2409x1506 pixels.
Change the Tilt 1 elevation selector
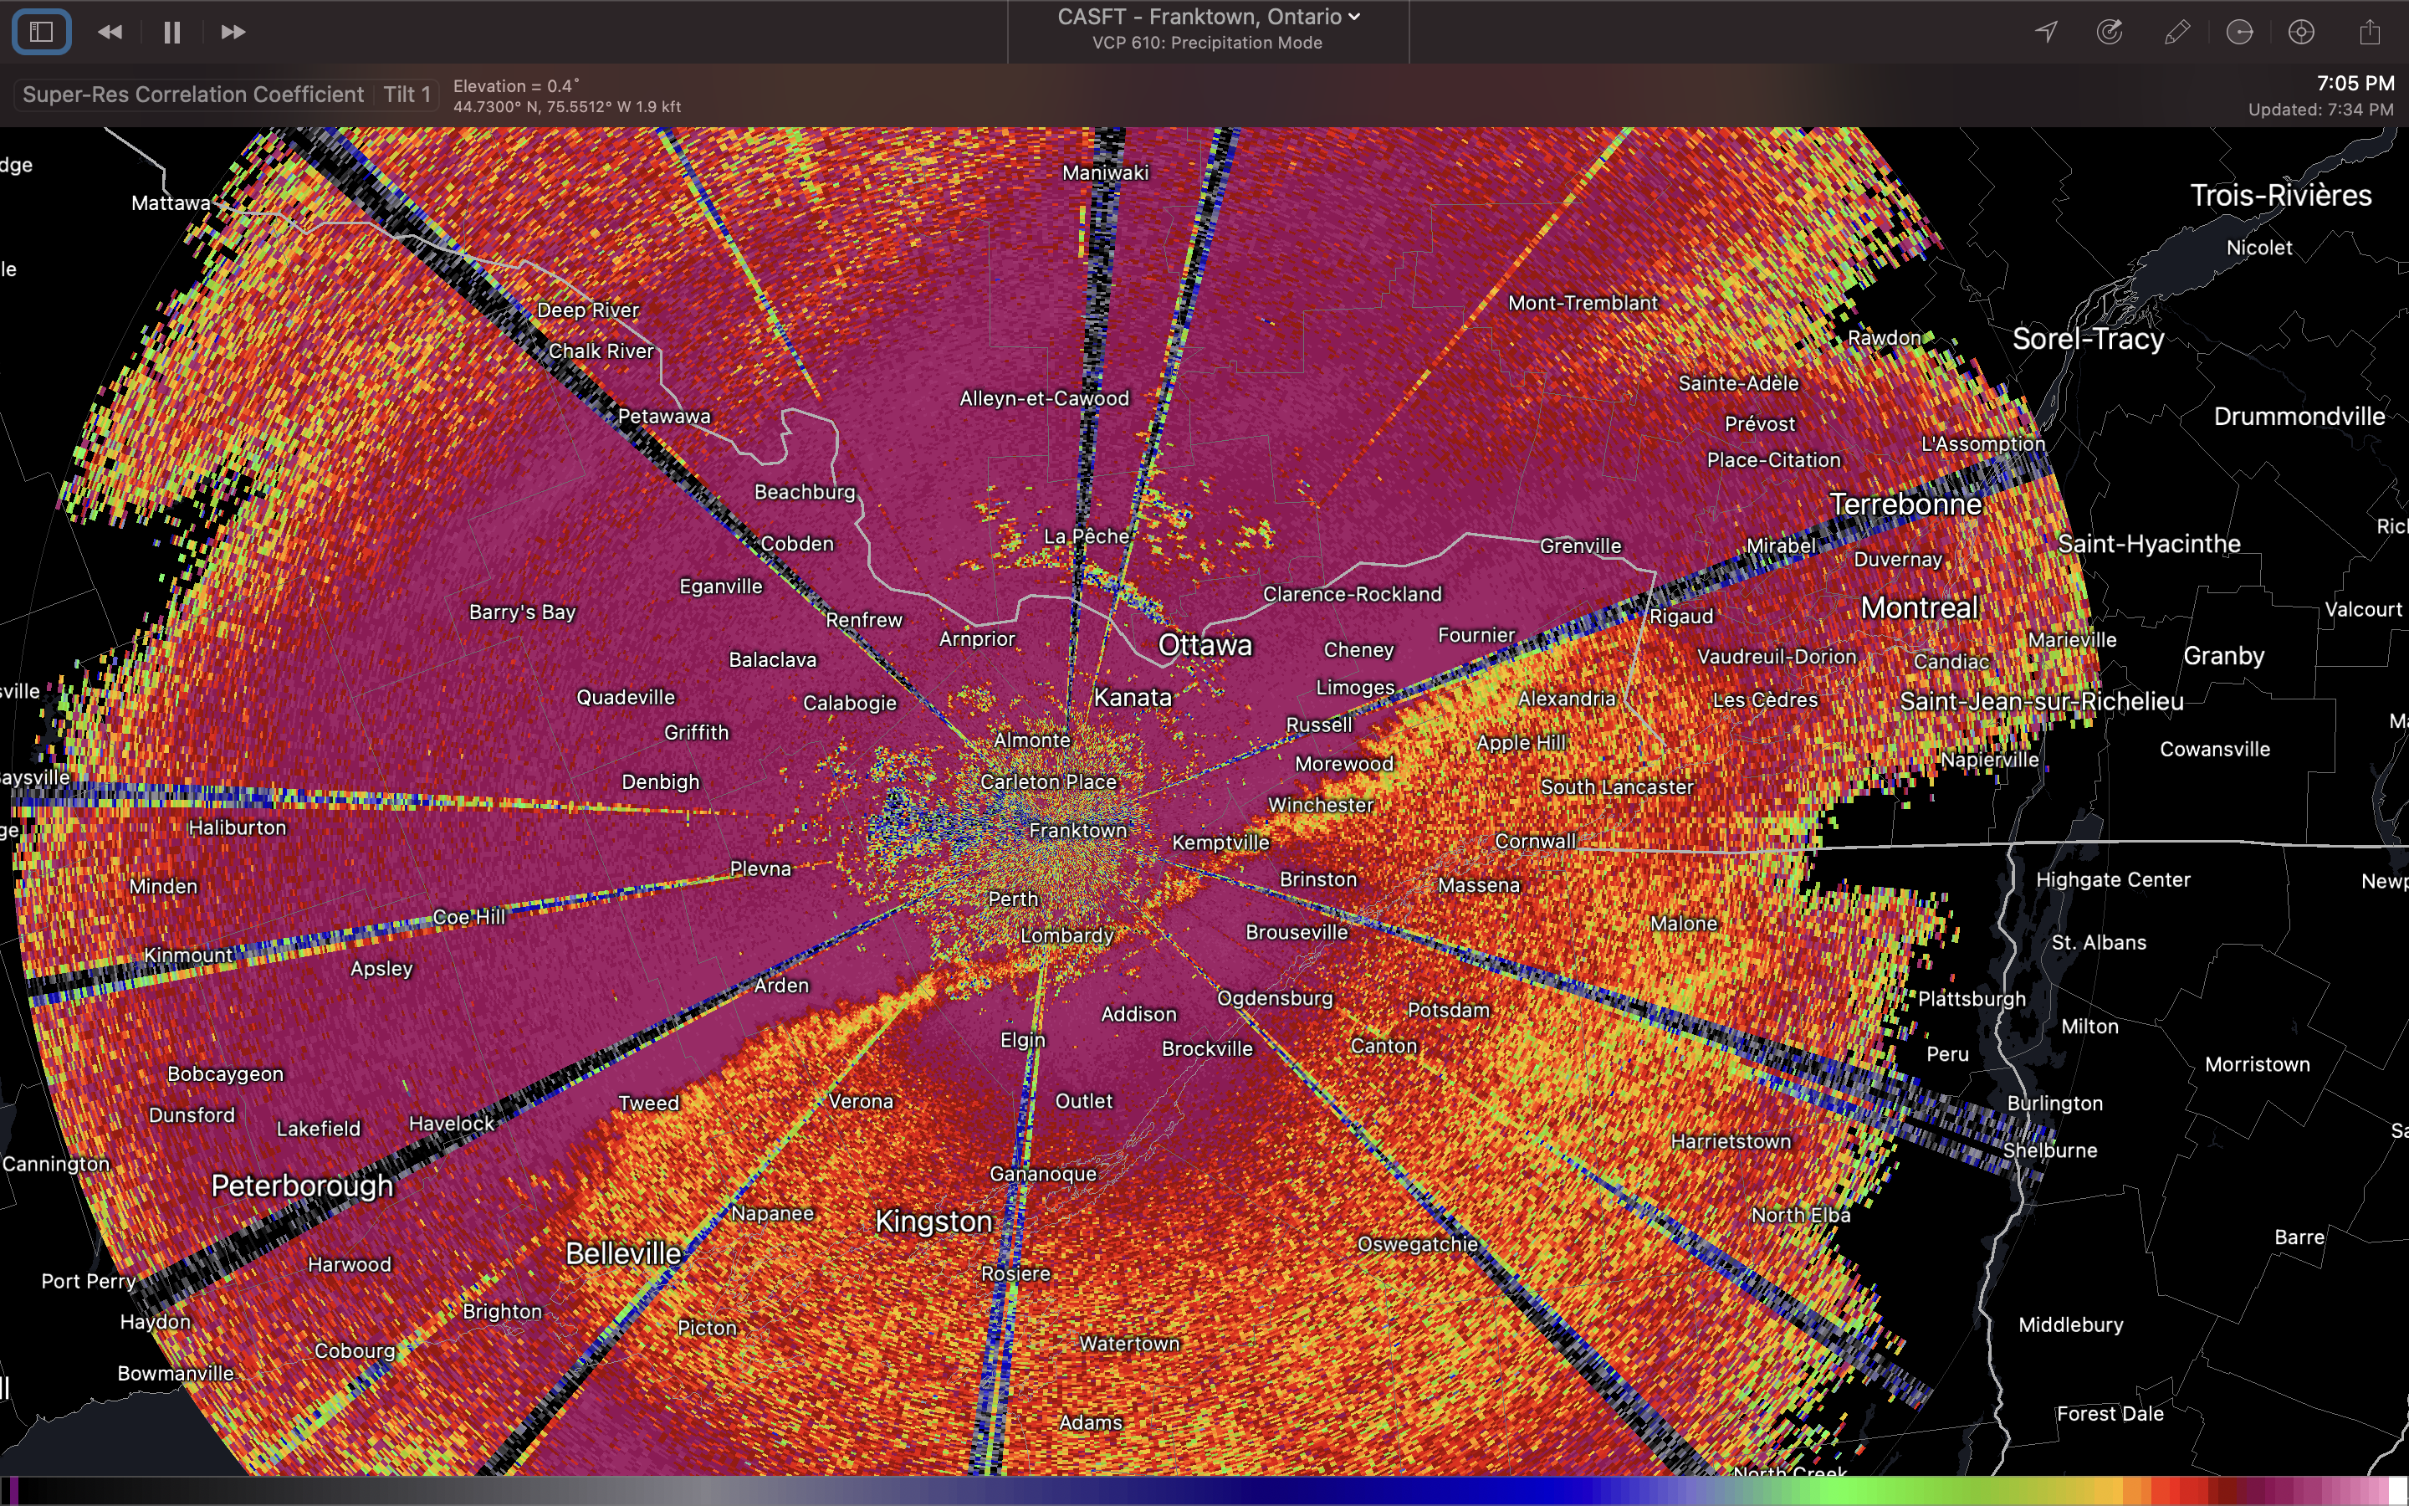coord(407,95)
